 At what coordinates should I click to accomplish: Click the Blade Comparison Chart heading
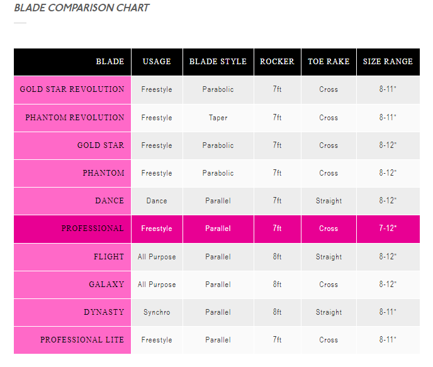click(82, 8)
